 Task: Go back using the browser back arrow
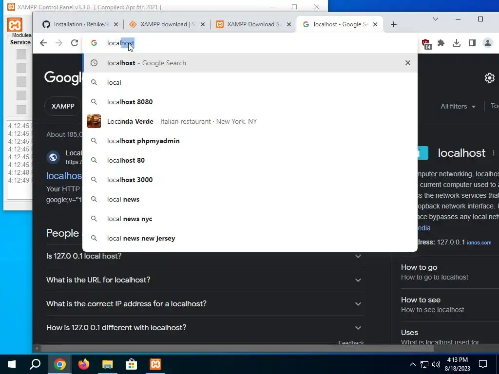pos(43,43)
